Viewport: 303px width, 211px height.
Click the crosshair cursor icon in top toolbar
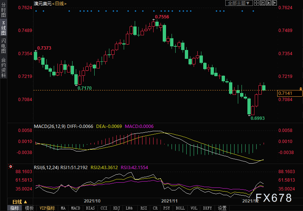coord(257,3)
